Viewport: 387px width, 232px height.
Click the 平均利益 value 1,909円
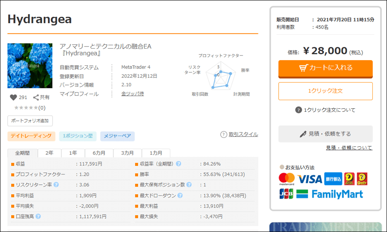(x=88, y=195)
